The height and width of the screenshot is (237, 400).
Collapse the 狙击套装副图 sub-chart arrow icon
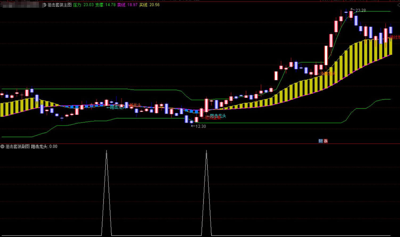coord(2,146)
